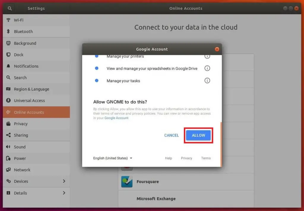Open Sound settings
The height and width of the screenshot is (211, 304).
click(36, 147)
